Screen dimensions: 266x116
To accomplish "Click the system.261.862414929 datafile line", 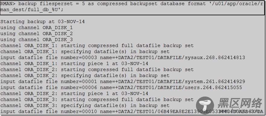I will (123, 82).
